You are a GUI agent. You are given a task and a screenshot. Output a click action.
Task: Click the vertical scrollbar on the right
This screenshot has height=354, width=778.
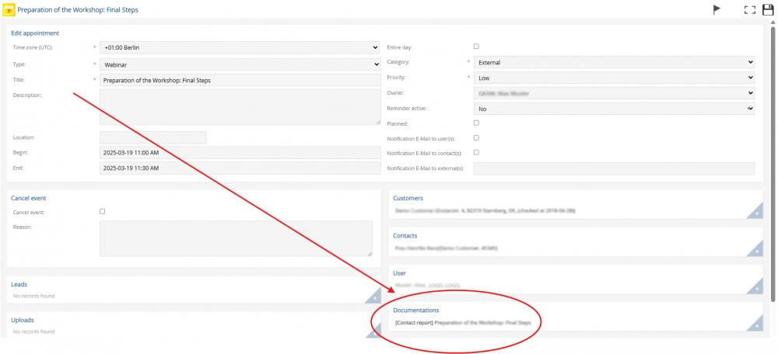pyautogui.click(x=773, y=155)
